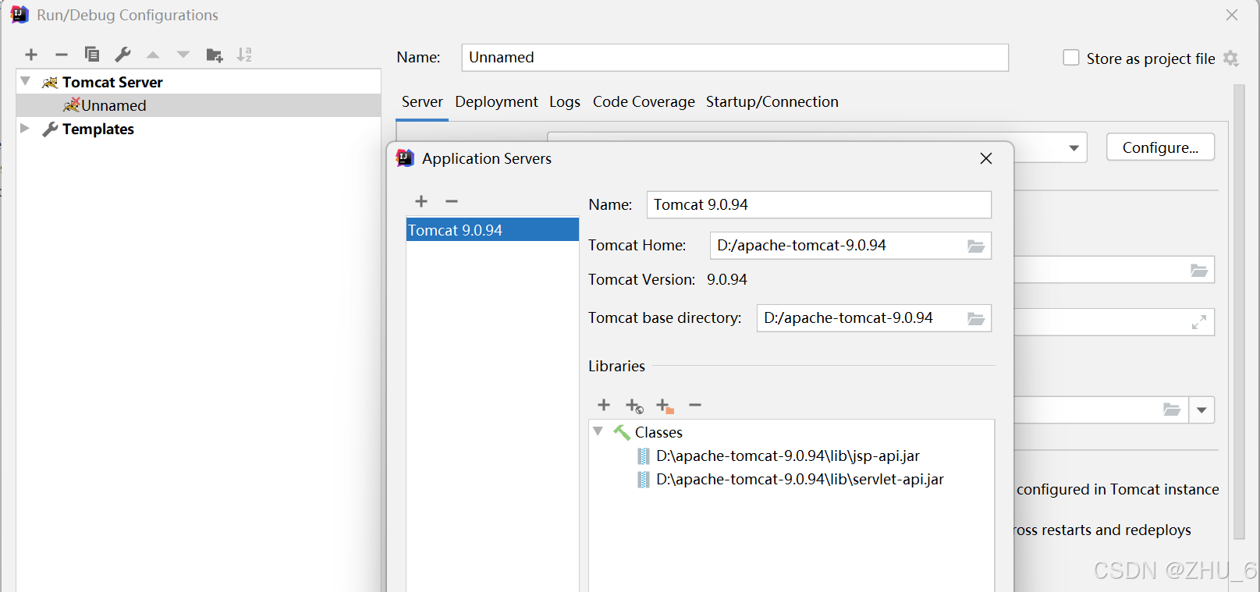This screenshot has height=592, width=1260.
Task: Switch to the Server tab
Action: (x=422, y=101)
